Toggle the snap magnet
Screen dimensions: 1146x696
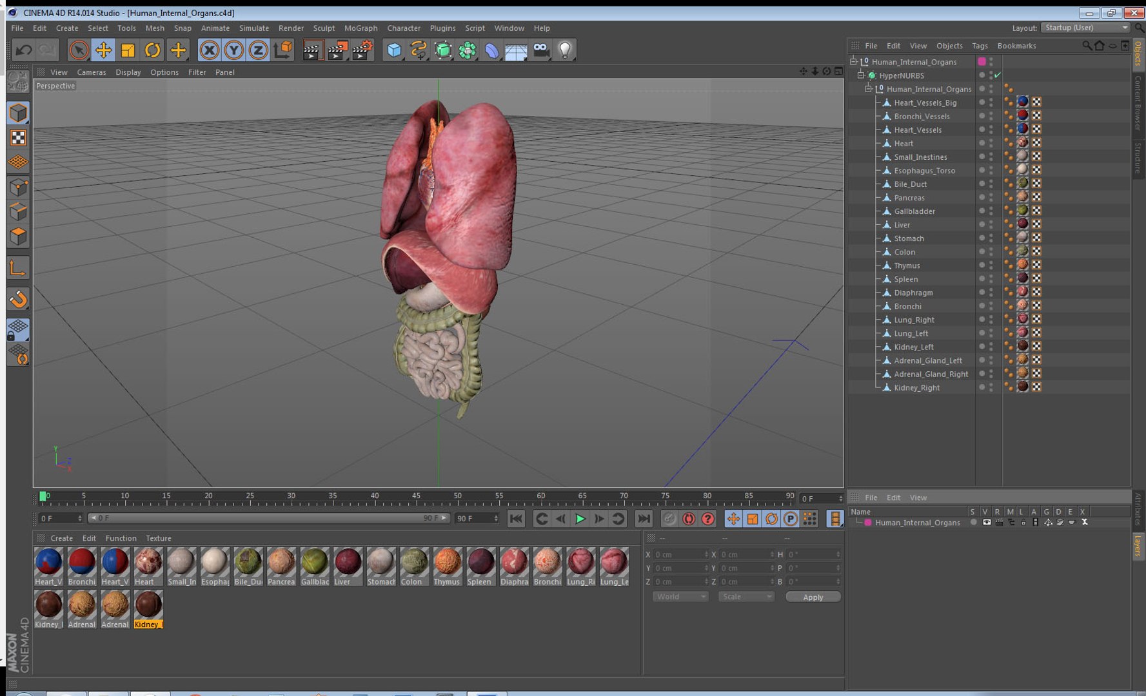(18, 298)
